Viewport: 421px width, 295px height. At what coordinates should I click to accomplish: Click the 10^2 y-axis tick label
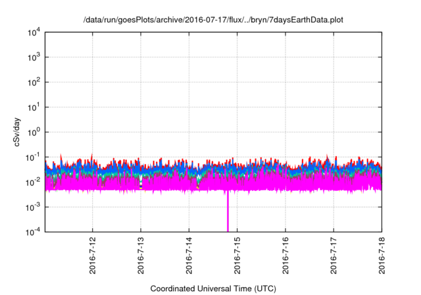pyautogui.click(x=34, y=82)
